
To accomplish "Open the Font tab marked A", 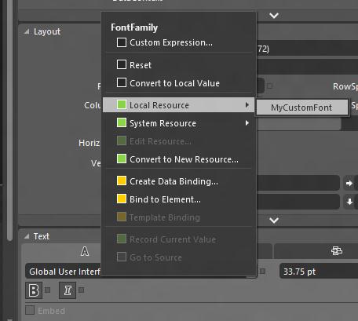I will point(85,251).
